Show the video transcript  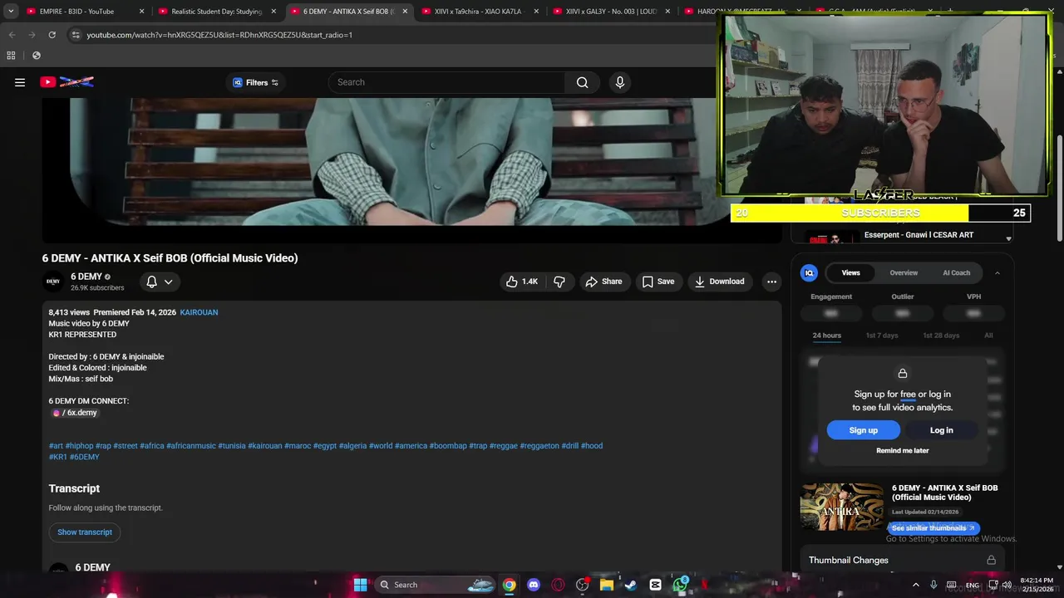coord(85,532)
